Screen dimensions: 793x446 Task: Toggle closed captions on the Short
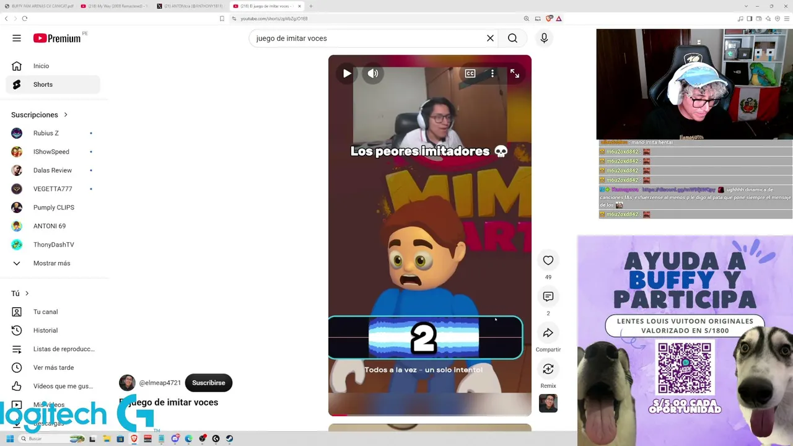pyautogui.click(x=470, y=73)
